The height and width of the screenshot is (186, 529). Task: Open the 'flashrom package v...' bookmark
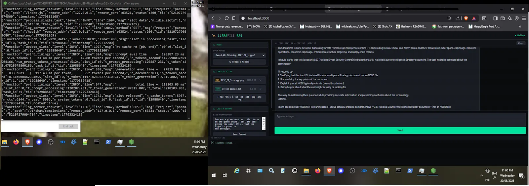pyautogui.click(x=448, y=26)
